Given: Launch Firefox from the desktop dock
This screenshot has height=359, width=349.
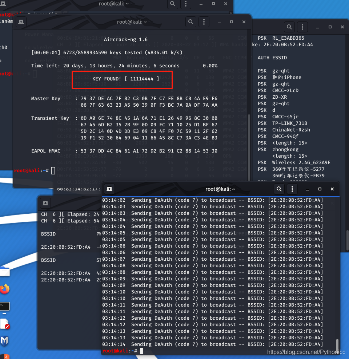Looking at the screenshot, I should coord(5,289).
